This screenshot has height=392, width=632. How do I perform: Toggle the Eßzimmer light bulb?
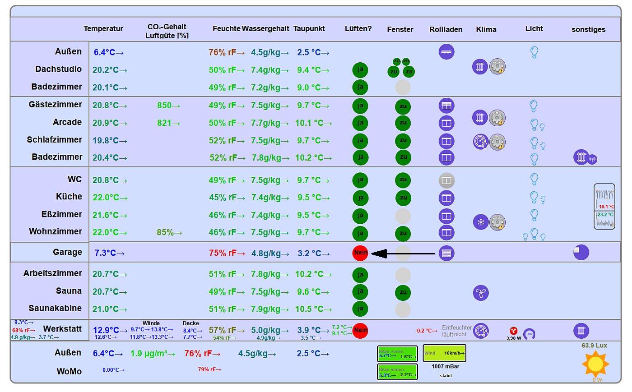tap(534, 215)
